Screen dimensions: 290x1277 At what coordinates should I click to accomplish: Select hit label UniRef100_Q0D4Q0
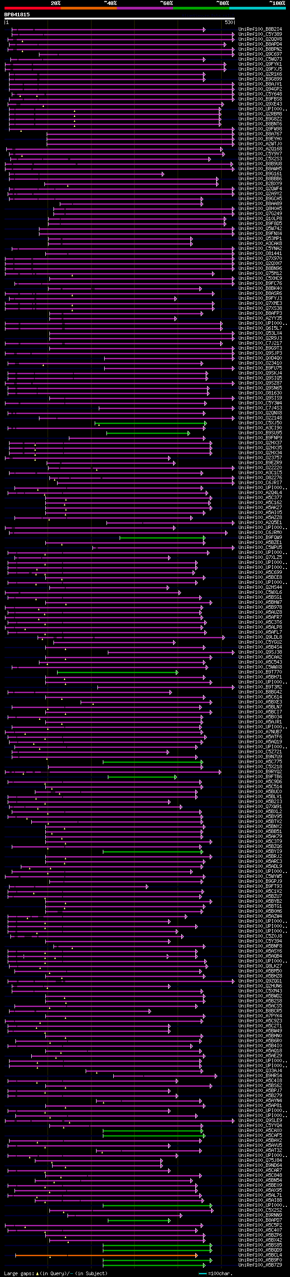(260, 358)
